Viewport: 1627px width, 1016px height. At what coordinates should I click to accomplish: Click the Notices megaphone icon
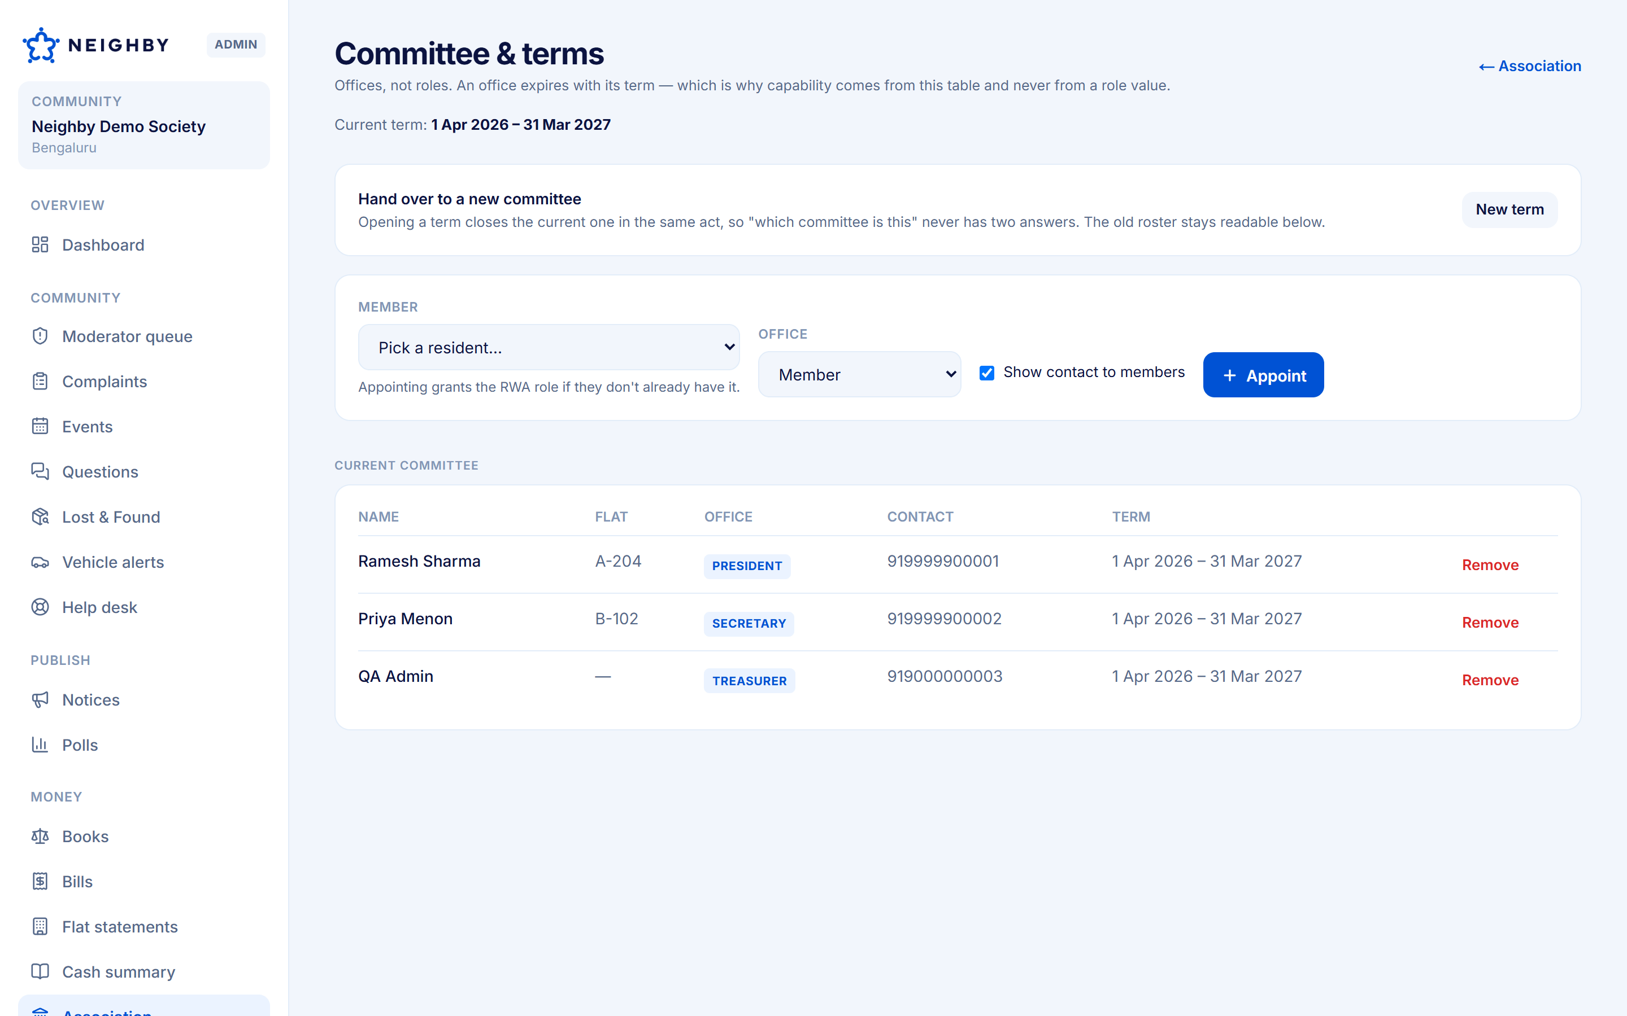point(40,699)
